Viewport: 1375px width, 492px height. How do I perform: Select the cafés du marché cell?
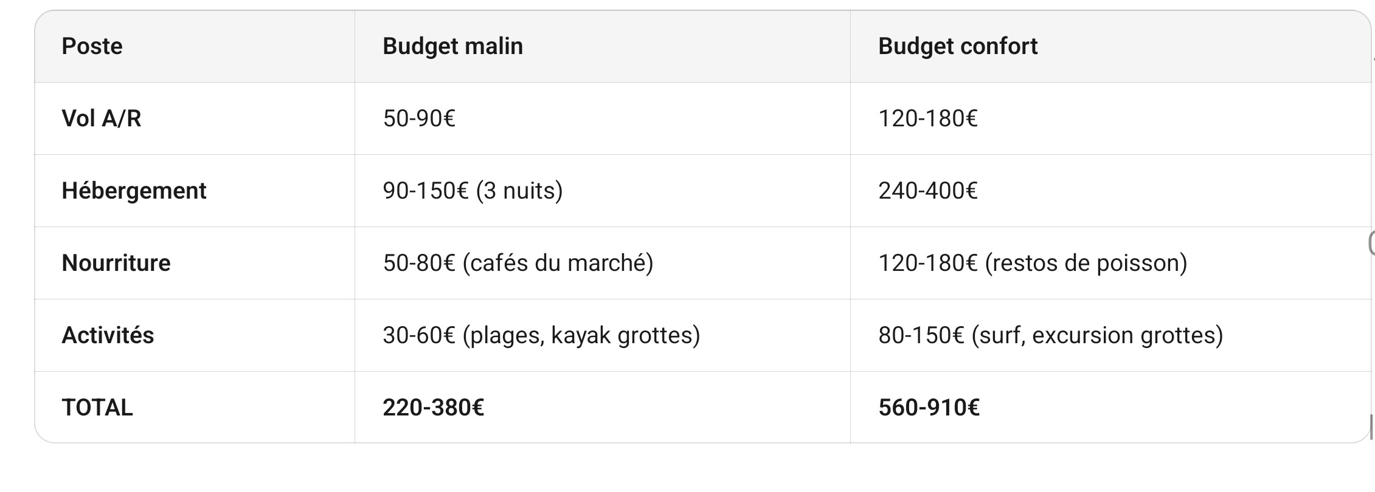[518, 264]
